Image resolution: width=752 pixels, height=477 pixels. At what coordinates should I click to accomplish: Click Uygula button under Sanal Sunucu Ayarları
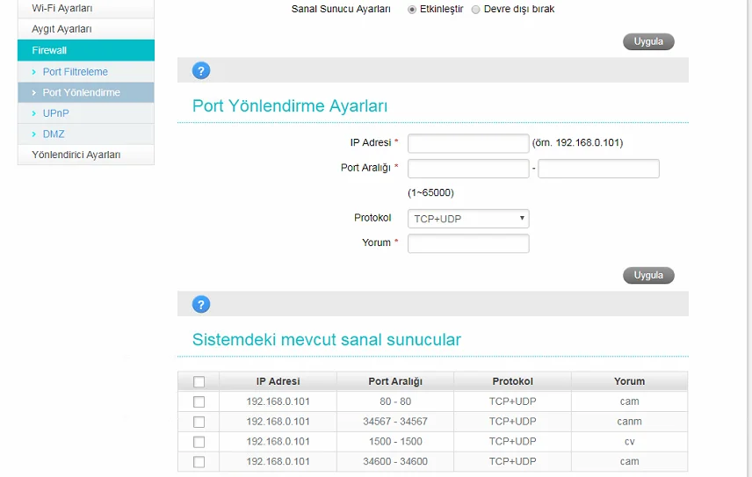(648, 42)
